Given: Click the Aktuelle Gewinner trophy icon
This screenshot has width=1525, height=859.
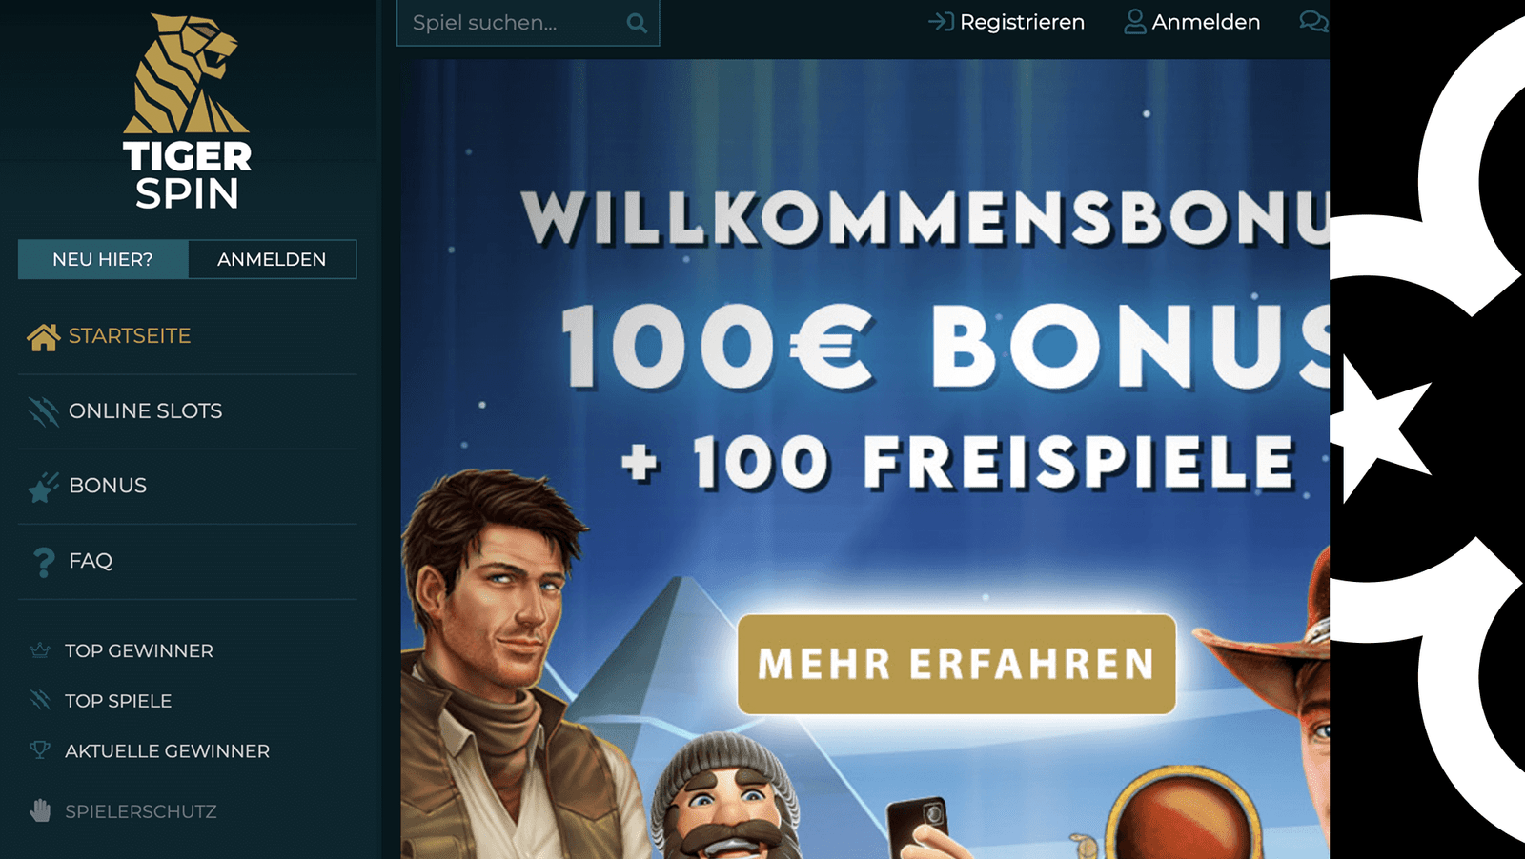Looking at the screenshot, I should (x=40, y=750).
